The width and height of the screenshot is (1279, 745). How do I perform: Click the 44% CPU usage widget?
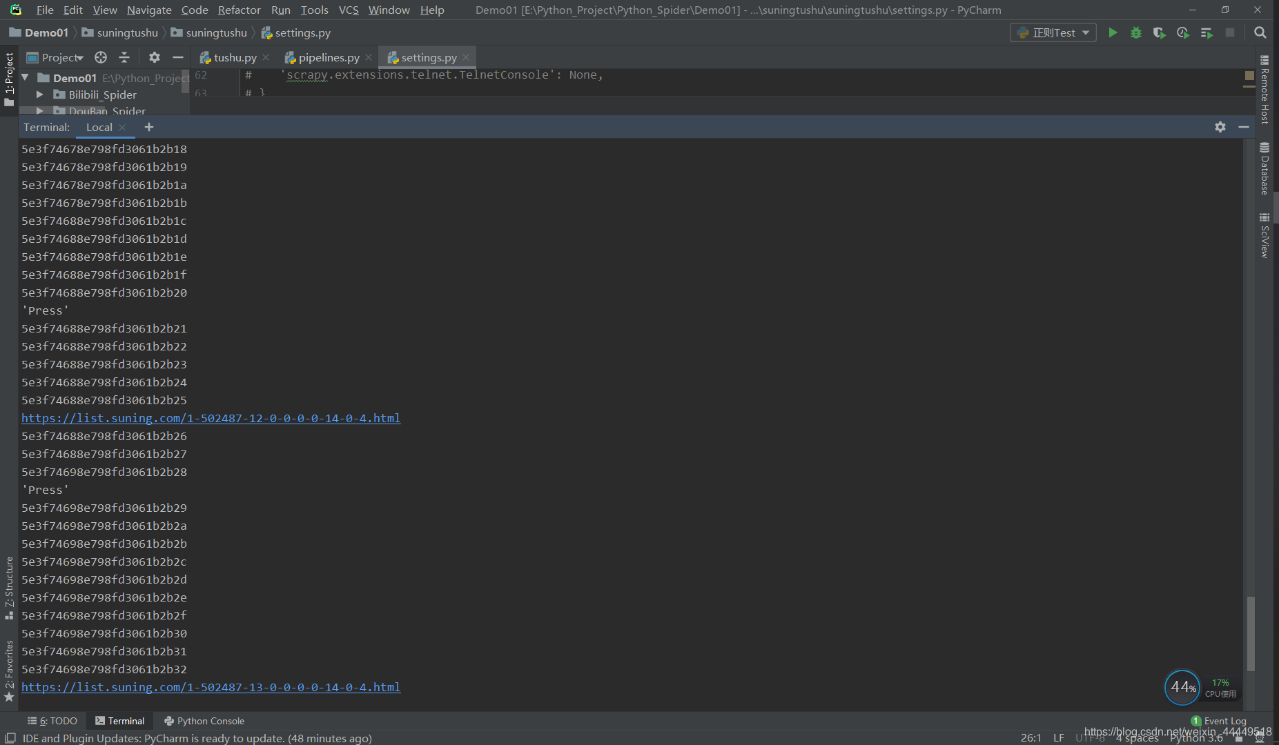pyautogui.click(x=1182, y=687)
